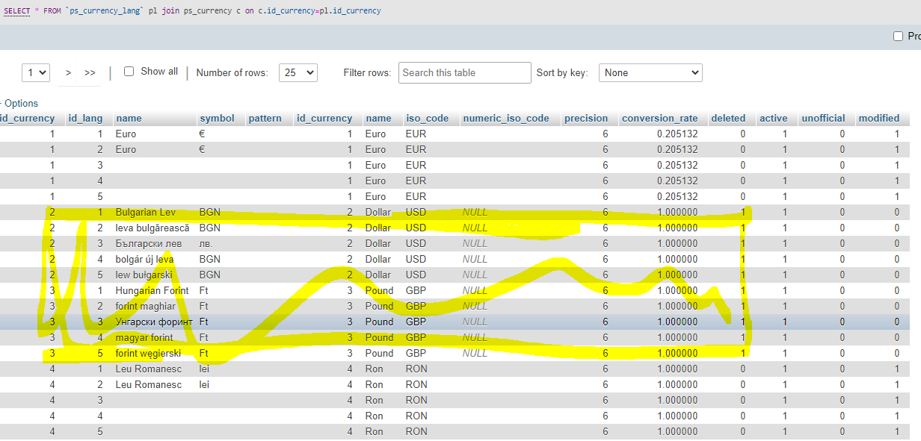921x441 pixels.
Task: Tick the partially visible Profiling checkbox
Action: tap(898, 37)
